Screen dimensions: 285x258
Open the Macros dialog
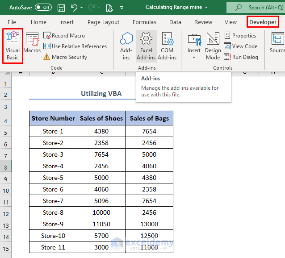[32, 43]
